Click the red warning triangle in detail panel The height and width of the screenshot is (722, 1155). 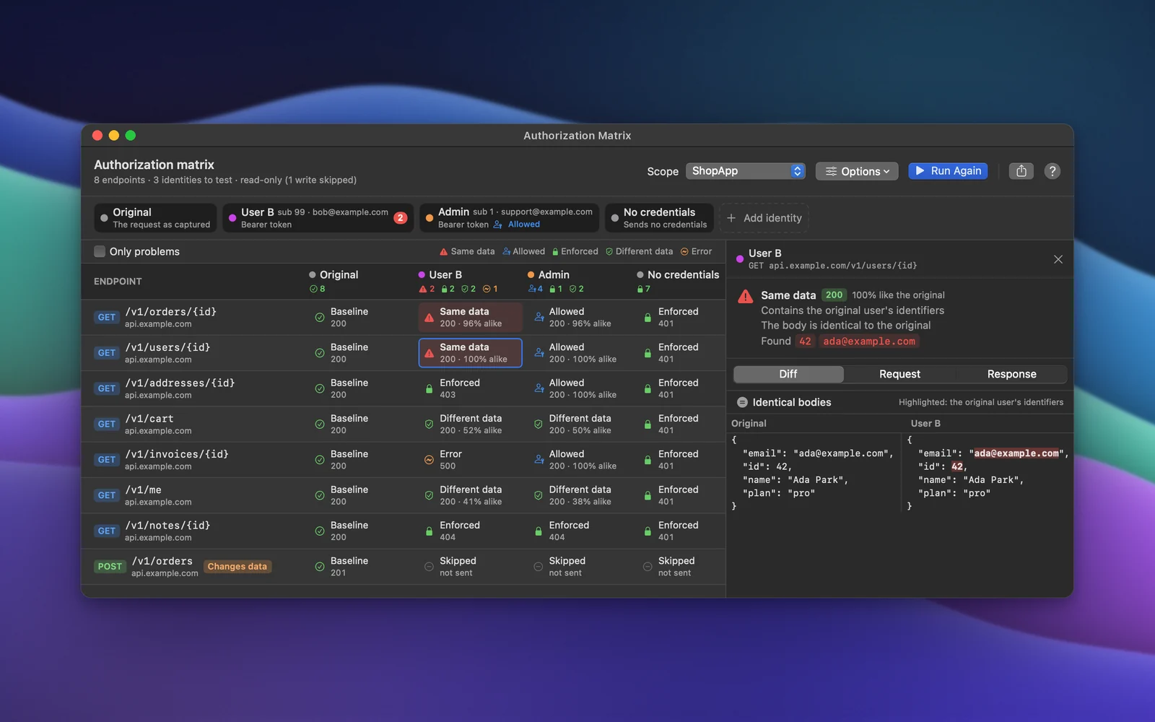point(746,296)
